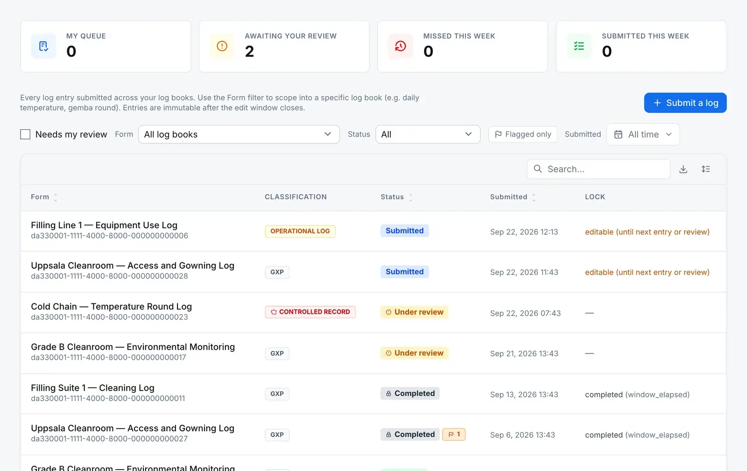Screen dimensions: 747x471
Task: Click the plus icon in Submit a log
Action: pyautogui.click(x=657, y=103)
